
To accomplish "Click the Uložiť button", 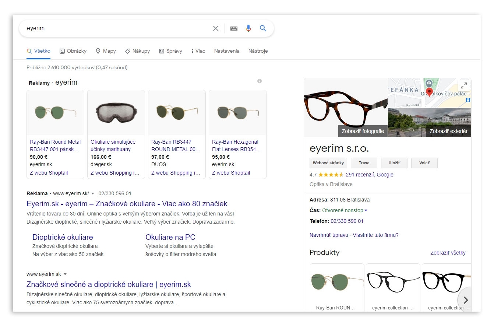I will (394, 163).
